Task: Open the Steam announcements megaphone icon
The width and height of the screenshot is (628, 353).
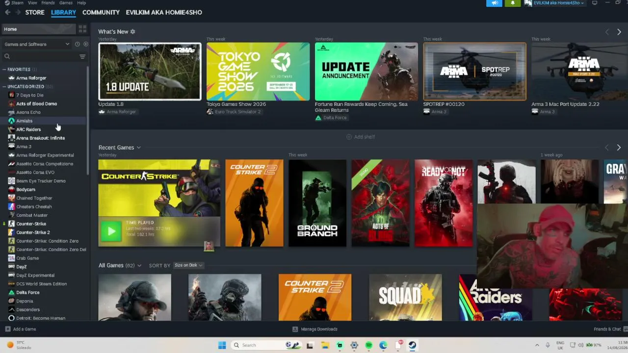Action: click(495, 3)
